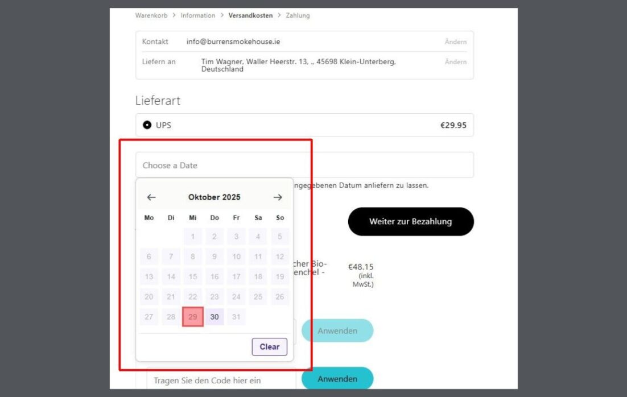The height and width of the screenshot is (397, 627).
Task: Pick October 30 in the calendar
Action: [214, 317]
